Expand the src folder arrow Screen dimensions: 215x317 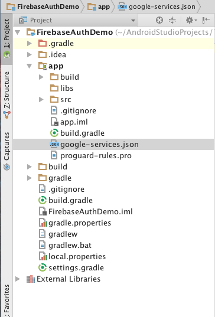click(x=41, y=99)
